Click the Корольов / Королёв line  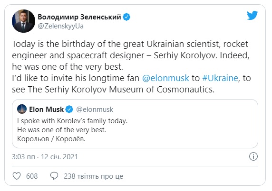coord(51,139)
